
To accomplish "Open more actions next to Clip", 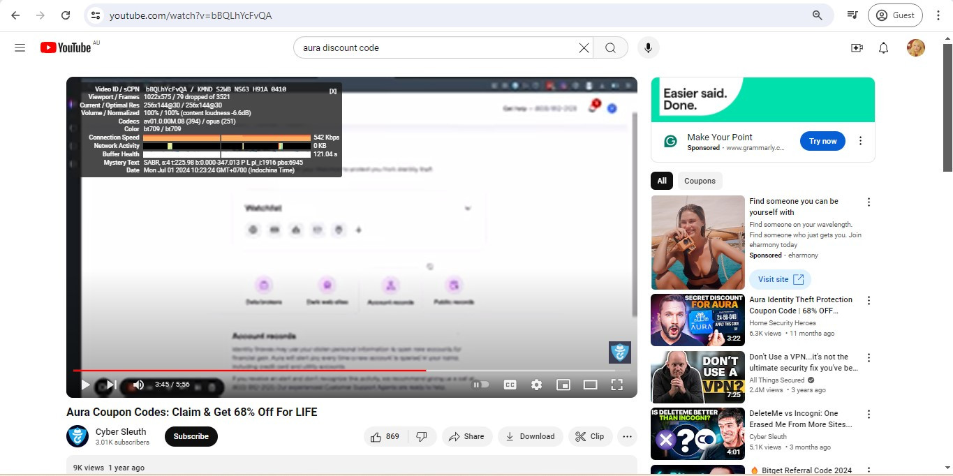I will click(627, 436).
